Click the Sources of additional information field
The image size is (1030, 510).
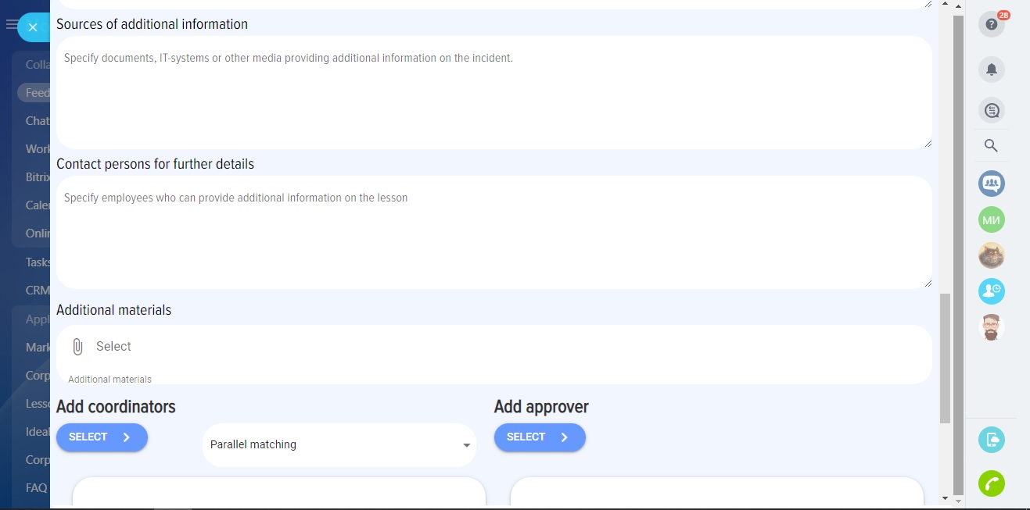[x=493, y=92]
